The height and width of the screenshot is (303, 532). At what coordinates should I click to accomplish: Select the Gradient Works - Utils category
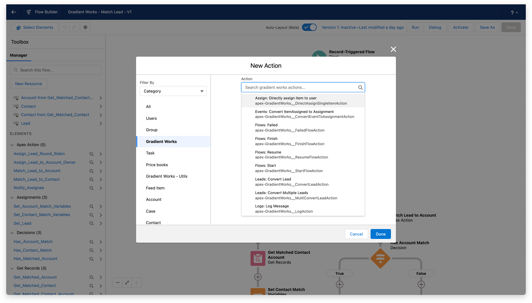tap(166, 176)
